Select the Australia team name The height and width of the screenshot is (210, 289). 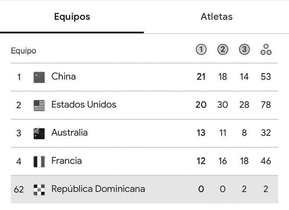pos(69,133)
